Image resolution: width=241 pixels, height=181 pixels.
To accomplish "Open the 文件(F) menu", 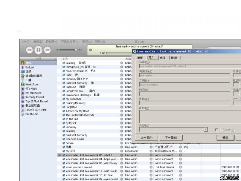I will coord(26,42).
